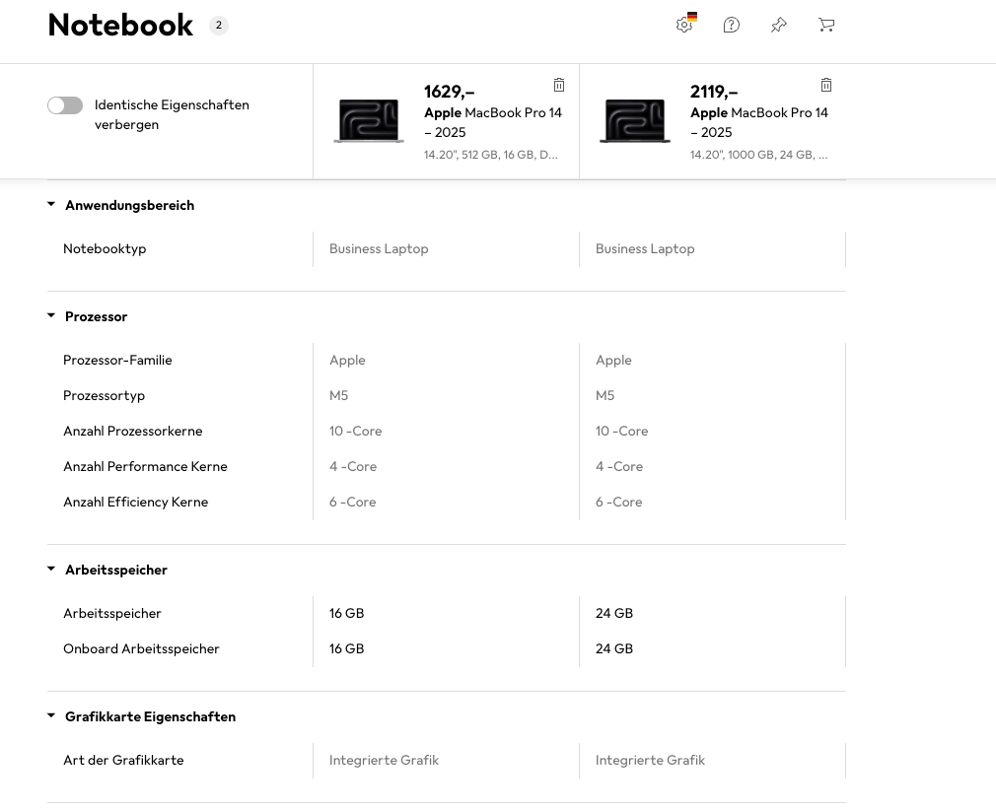
Task: Click the left MacBook product thumbnail
Action: point(368,120)
